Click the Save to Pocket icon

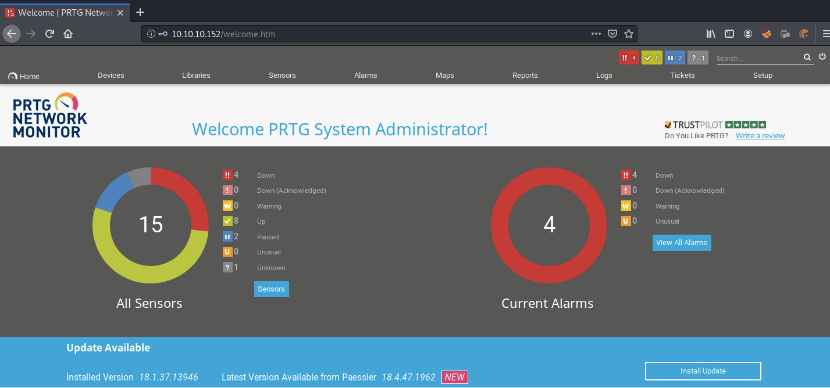(x=612, y=34)
